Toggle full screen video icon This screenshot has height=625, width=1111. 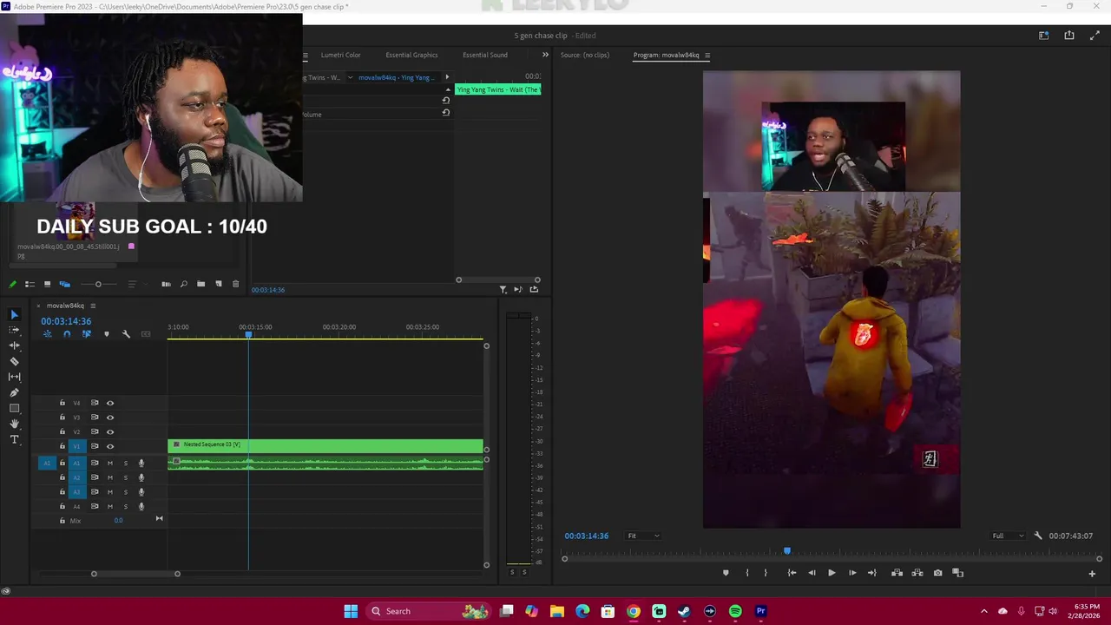click(x=1095, y=36)
